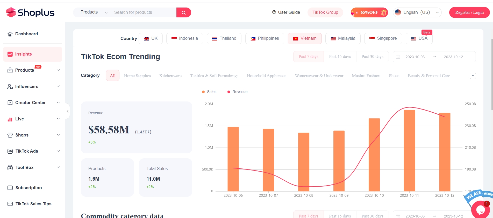Image resolution: width=493 pixels, height=218 pixels.
Task: Open the Dashboard home icon
Action: pyautogui.click(x=10, y=34)
